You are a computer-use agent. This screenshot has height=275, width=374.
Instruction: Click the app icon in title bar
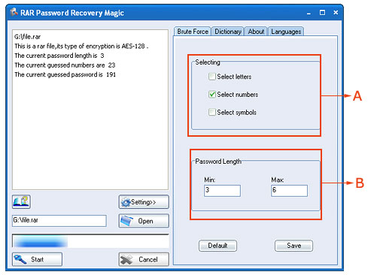pos(14,12)
